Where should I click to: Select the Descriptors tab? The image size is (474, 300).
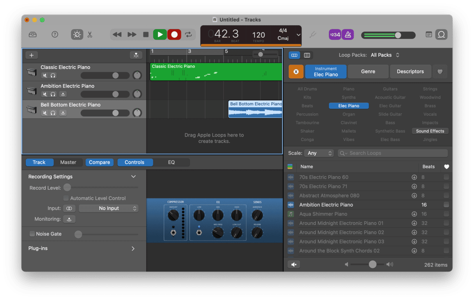coord(410,72)
